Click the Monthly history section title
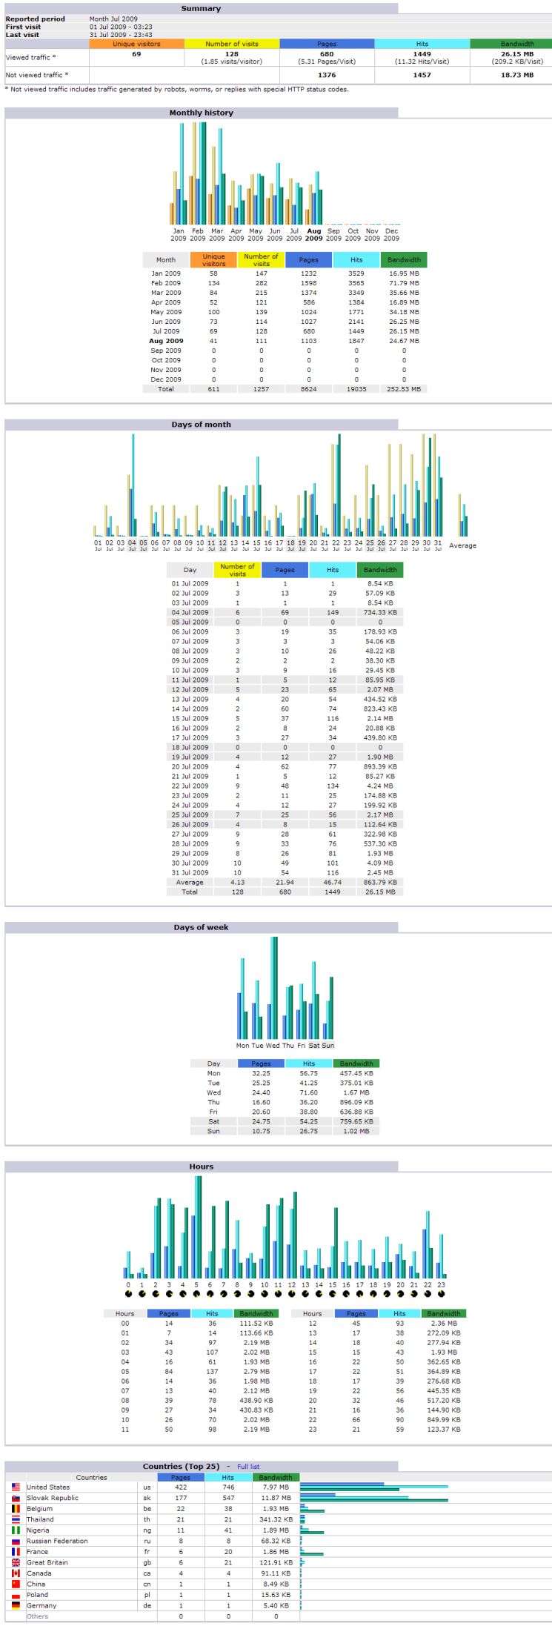 pos(201,113)
